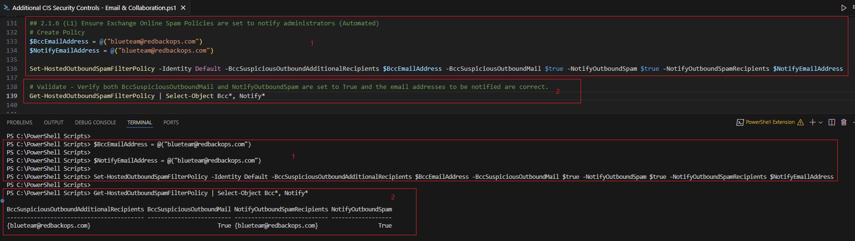
Task: Click the '# Create Policy' comment line
Action: click(x=57, y=32)
